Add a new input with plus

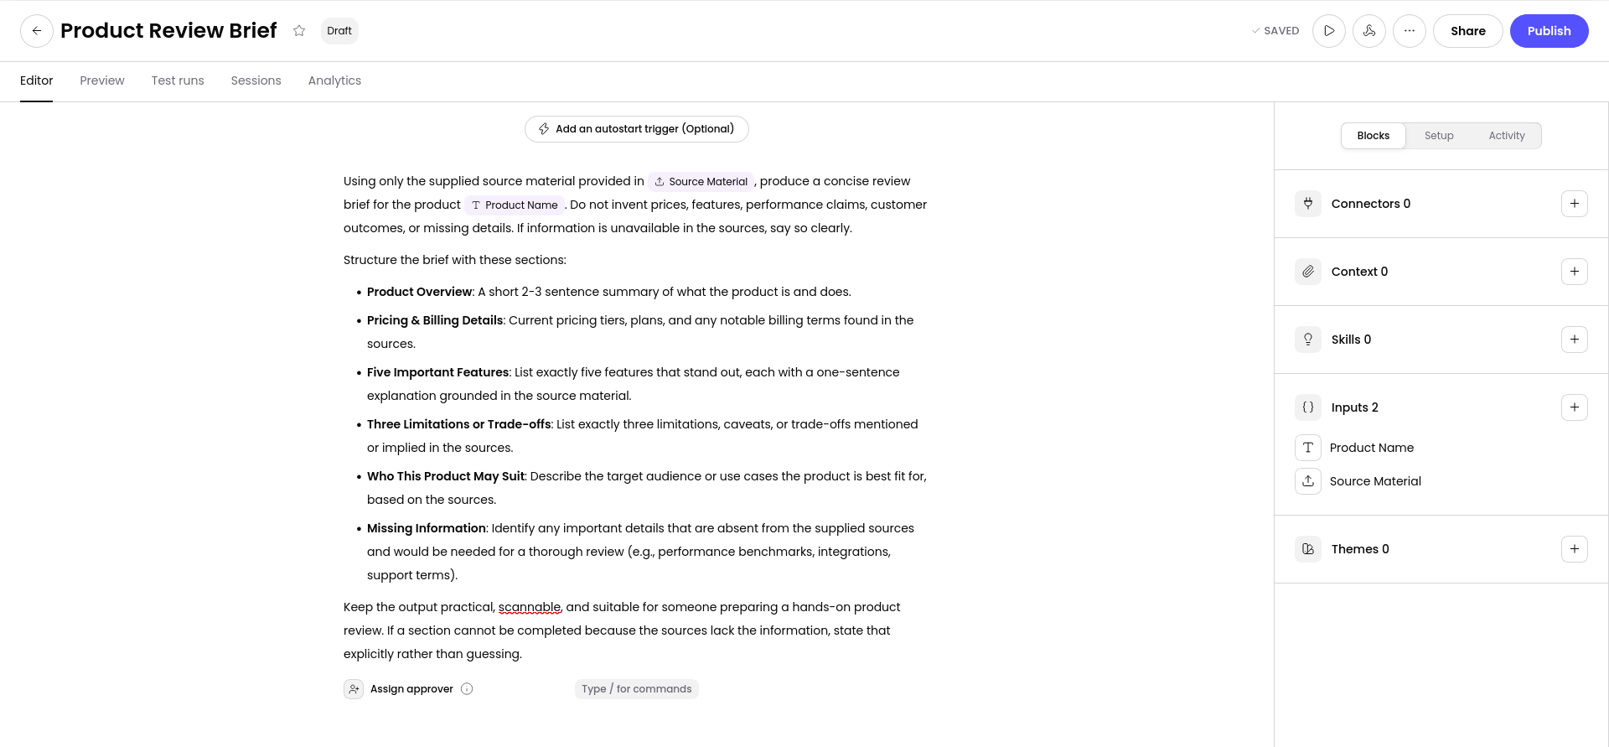click(1575, 407)
